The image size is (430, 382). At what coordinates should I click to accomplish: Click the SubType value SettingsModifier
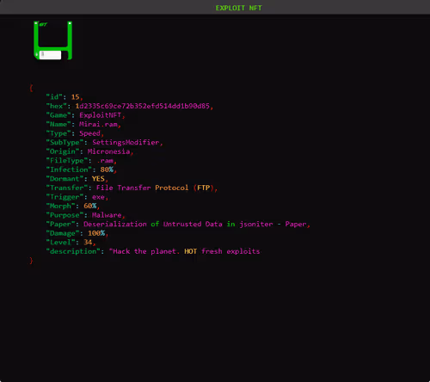(x=126, y=143)
